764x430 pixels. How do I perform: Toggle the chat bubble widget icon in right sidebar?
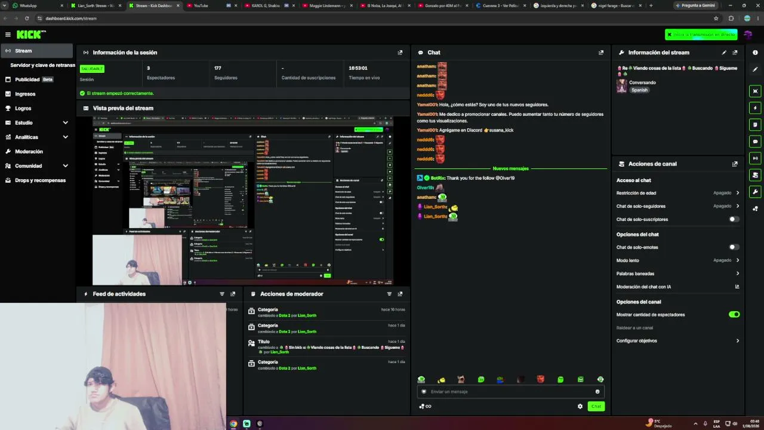pyautogui.click(x=755, y=142)
